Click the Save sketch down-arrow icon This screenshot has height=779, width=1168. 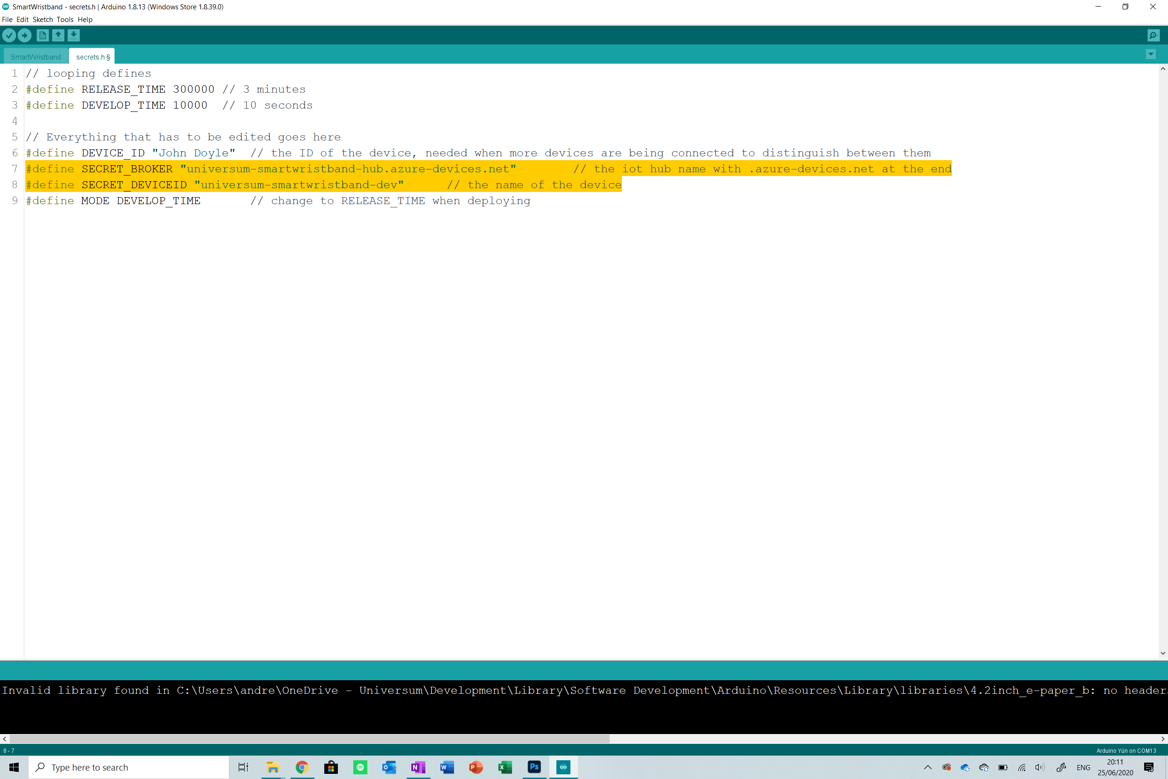tap(73, 35)
